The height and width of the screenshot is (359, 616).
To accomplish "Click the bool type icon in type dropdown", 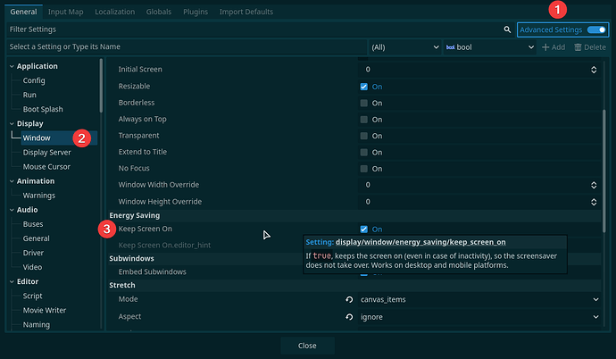I will pyautogui.click(x=450, y=47).
